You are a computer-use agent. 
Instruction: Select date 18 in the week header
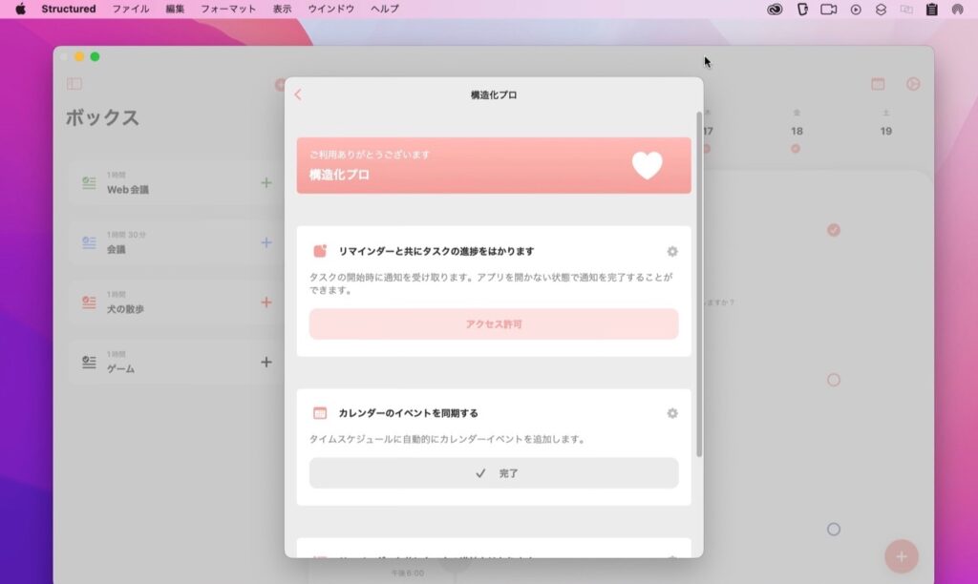click(797, 131)
